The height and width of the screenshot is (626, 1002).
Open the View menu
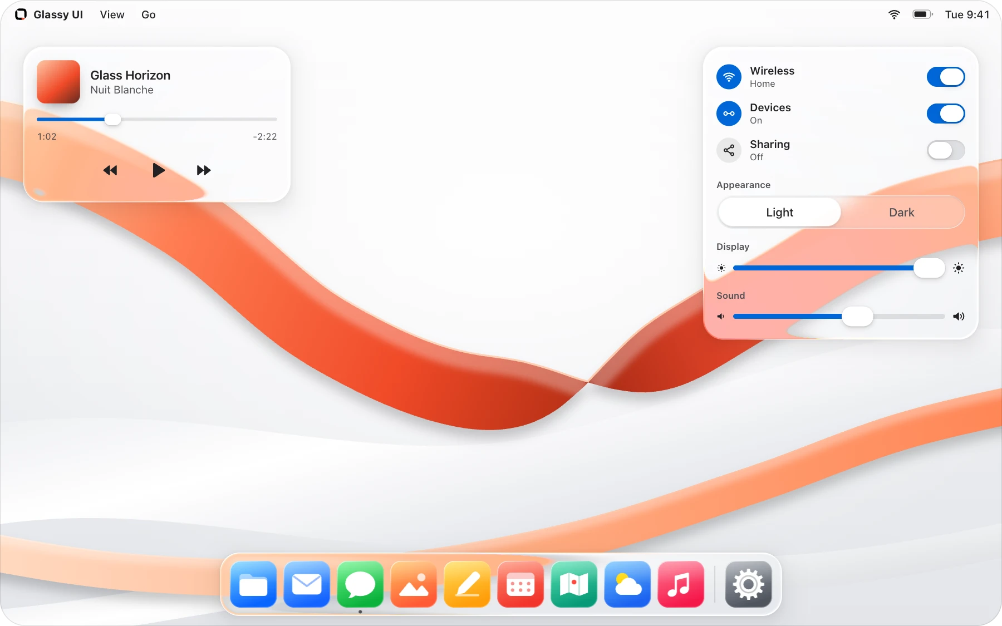click(x=112, y=14)
